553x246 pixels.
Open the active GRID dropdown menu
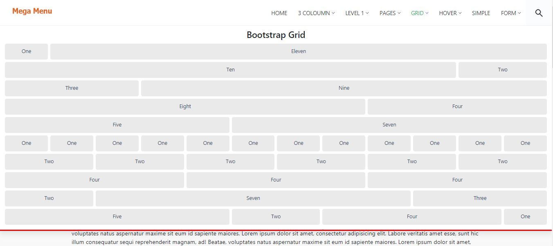click(x=420, y=13)
